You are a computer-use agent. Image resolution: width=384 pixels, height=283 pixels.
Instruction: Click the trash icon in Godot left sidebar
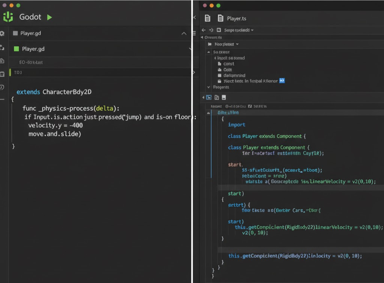coord(2,74)
